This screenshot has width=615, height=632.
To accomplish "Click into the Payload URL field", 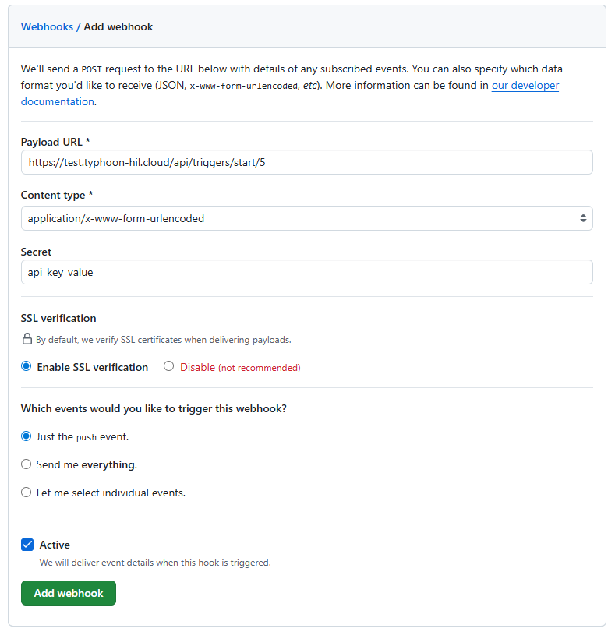I will coord(306,162).
